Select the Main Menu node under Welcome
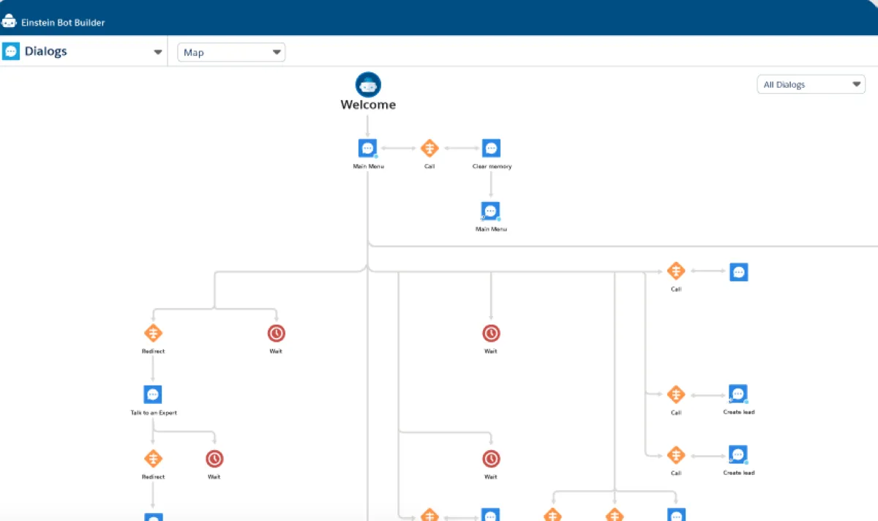The image size is (878, 521). 367,149
